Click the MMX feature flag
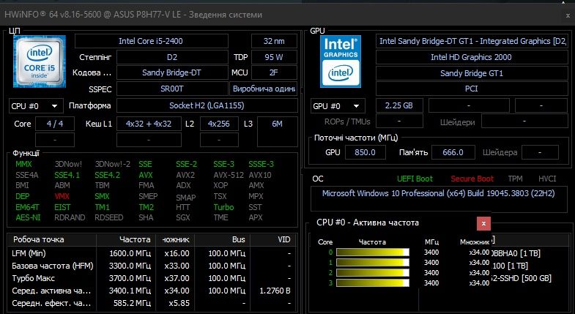 pos(23,164)
